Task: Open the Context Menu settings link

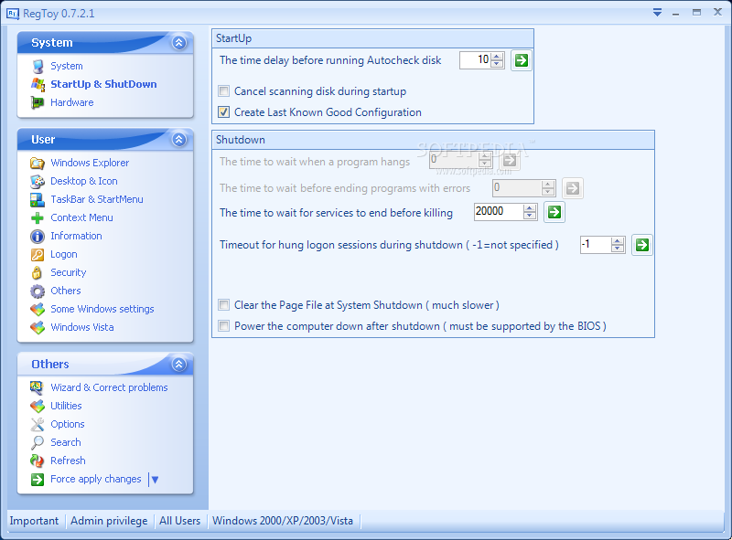Action: click(81, 217)
